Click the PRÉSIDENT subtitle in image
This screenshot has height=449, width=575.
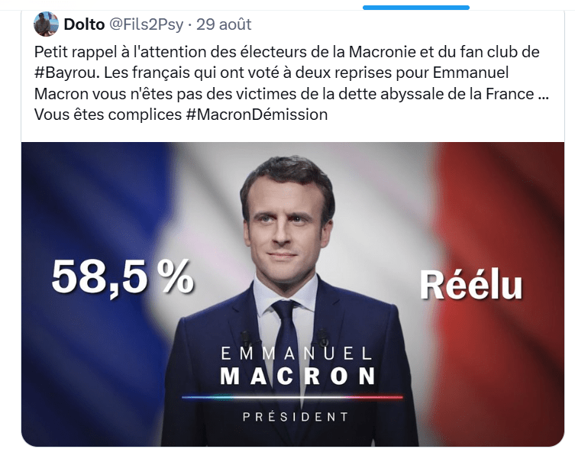pos(296,417)
